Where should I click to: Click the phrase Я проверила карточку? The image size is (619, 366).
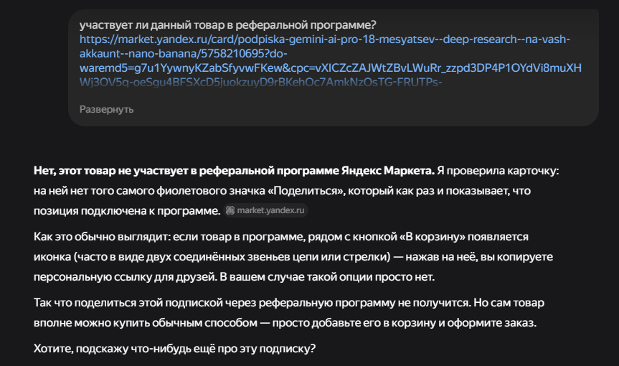point(498,171)
